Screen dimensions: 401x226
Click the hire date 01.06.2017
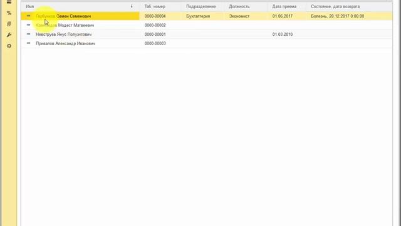(283, 16)
